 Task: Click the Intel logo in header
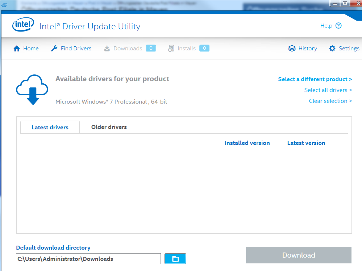point(23,25)
